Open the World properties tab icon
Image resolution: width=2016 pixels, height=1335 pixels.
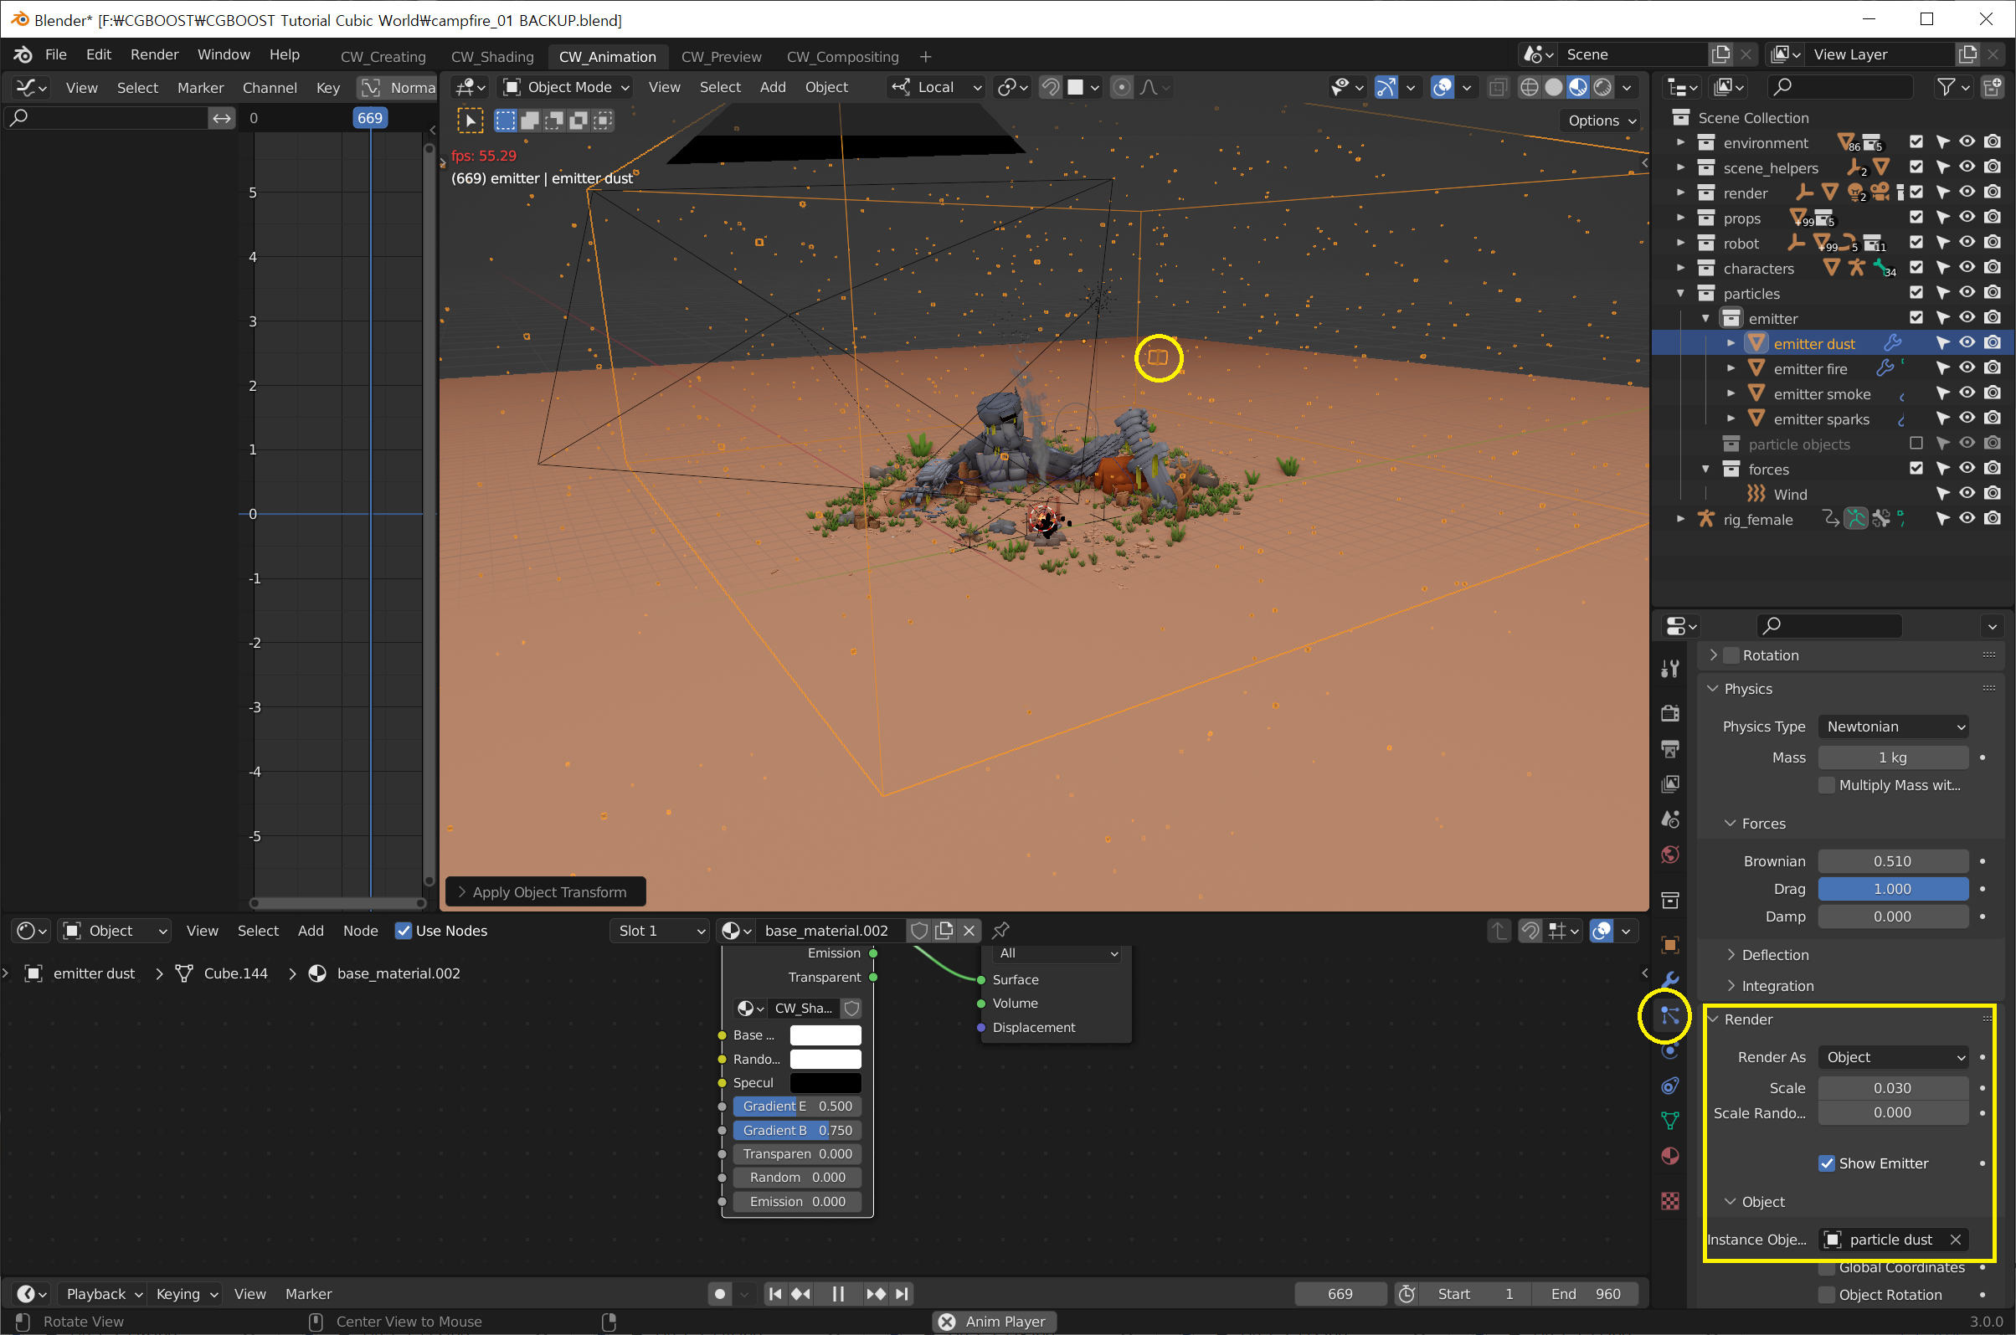(1669, 855)
